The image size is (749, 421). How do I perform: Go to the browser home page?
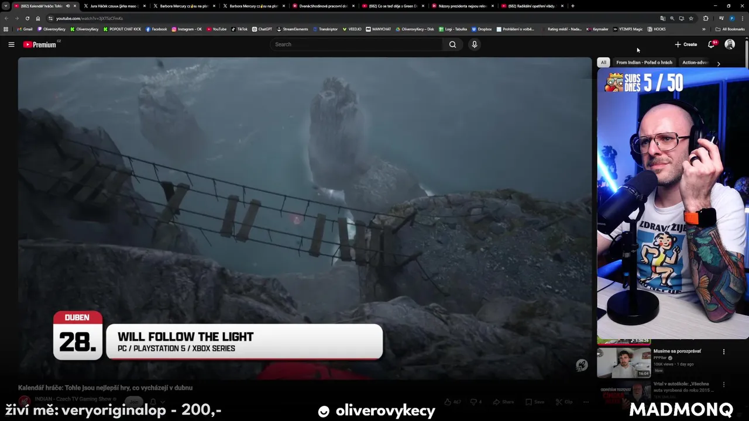[x=38, y=18]
